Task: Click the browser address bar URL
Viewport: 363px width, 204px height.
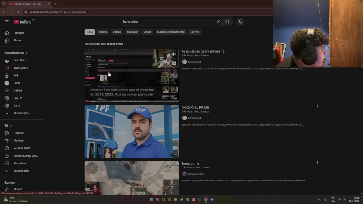Action: click(x=59, y=12)
